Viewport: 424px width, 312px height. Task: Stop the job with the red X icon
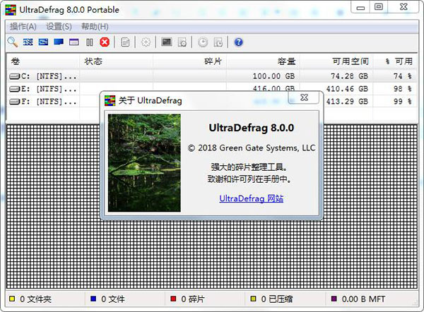[x=105, y=42]
